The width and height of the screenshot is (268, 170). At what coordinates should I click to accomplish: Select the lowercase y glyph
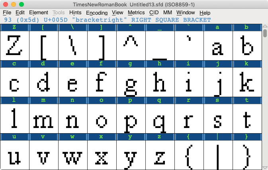131,155
